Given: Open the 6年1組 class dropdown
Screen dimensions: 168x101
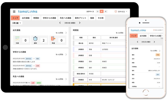Looking at the screenshot, I should (x=17, y=23).
